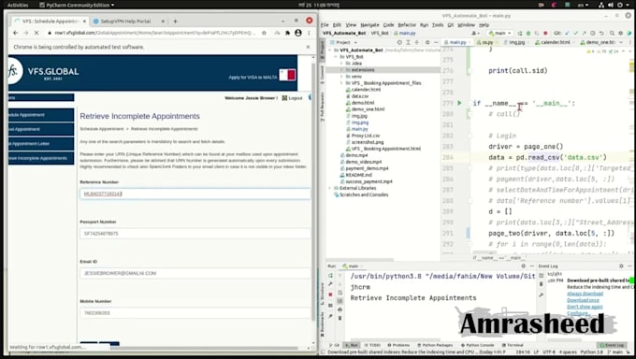Viewport: 636px width, 359px height.
Task: Open Chrome profile avatar icon
Action: 298,33
